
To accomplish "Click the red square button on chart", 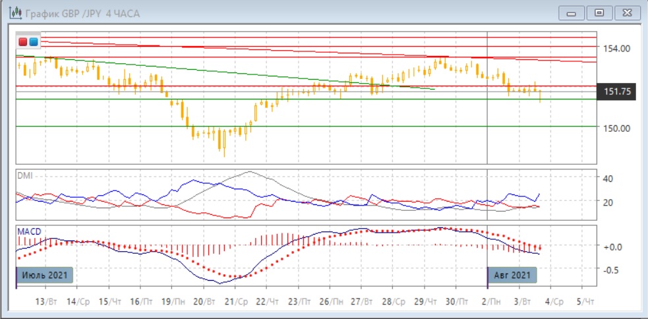I will tap(24, 42).
